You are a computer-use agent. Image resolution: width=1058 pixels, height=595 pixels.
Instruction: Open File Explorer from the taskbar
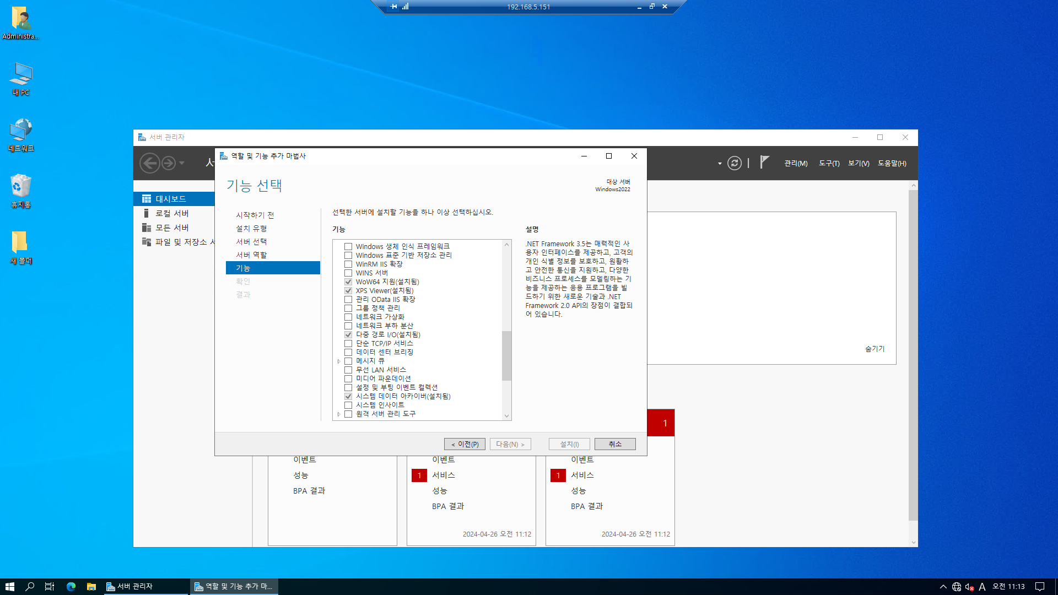[x=91, y=587]
